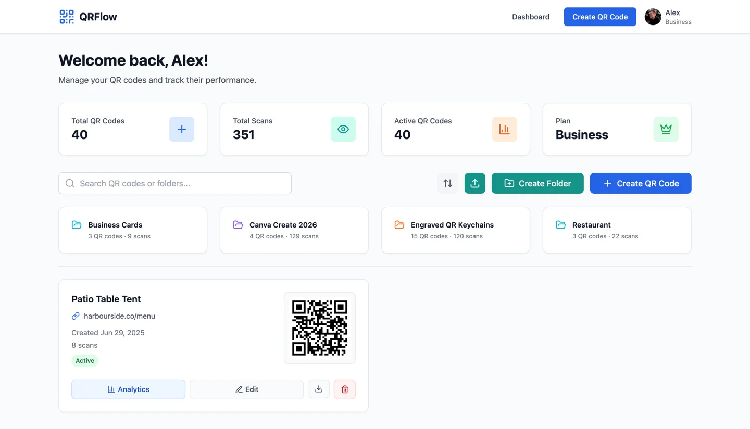Focus the Search QR codes or folders field
The height and width of the screenshot is (429, 750).
click(175, 183)
